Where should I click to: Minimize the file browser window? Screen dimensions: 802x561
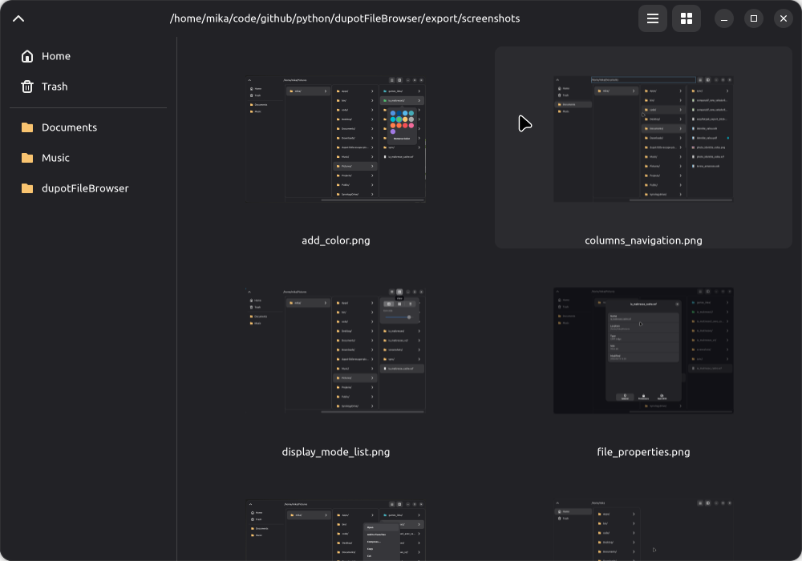coord(723,19)
